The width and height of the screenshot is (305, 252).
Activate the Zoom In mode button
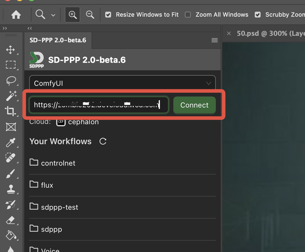(72, 15)
